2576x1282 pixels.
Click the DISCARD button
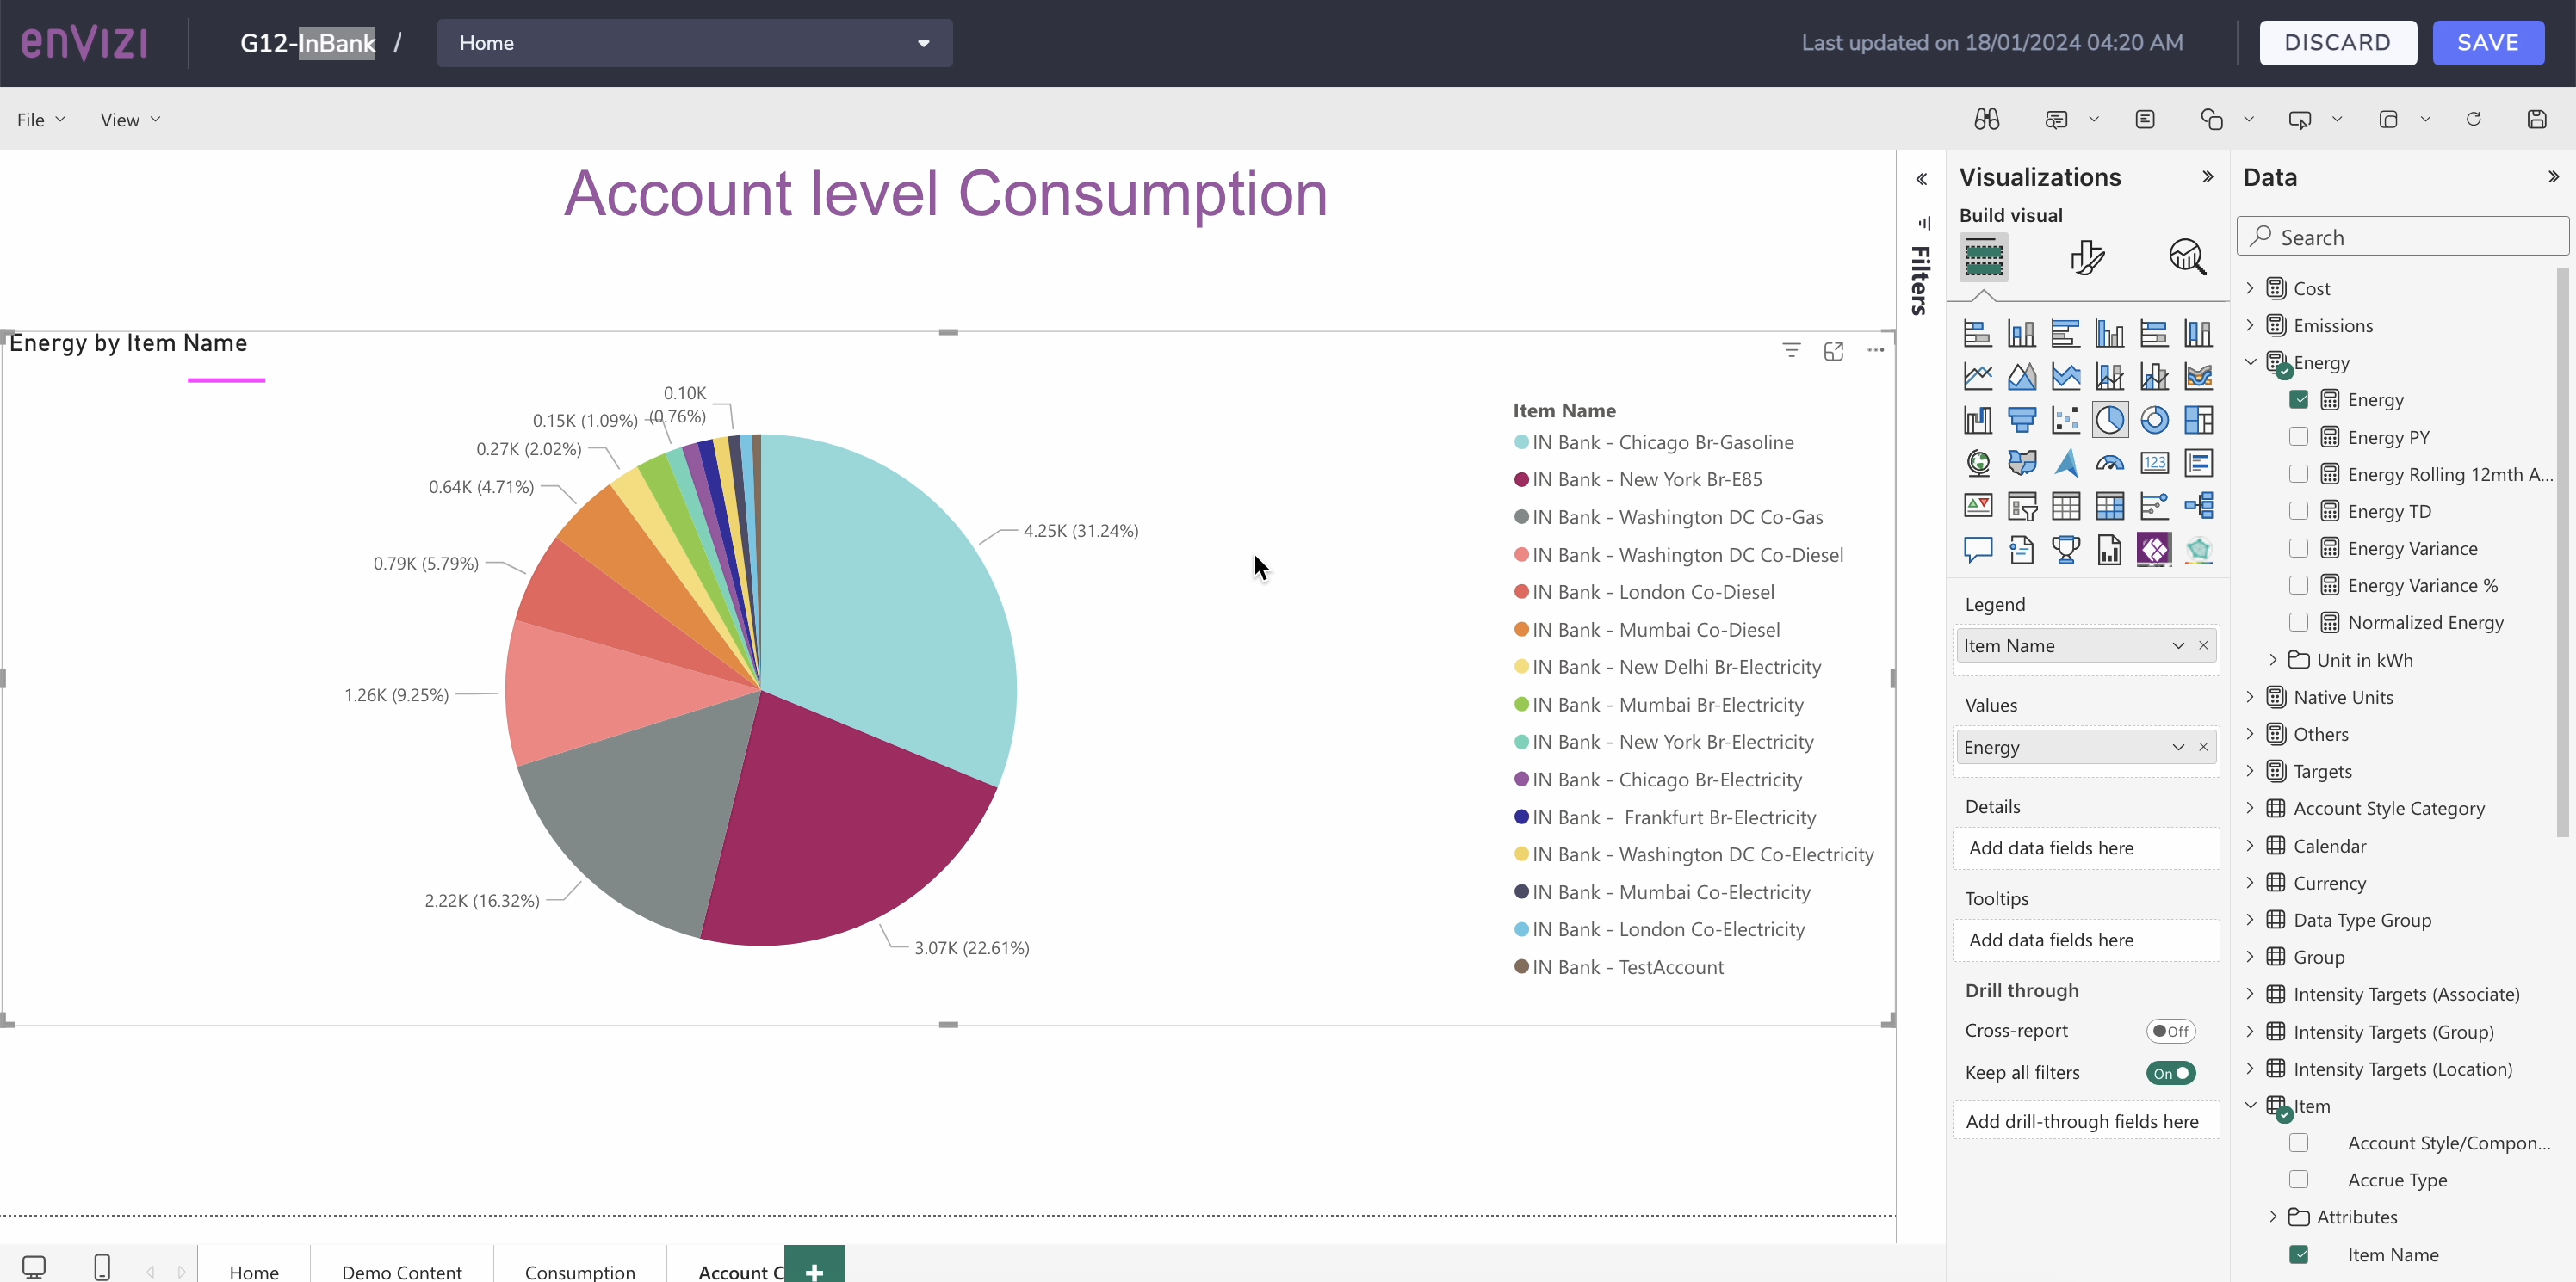point(2339,42)
